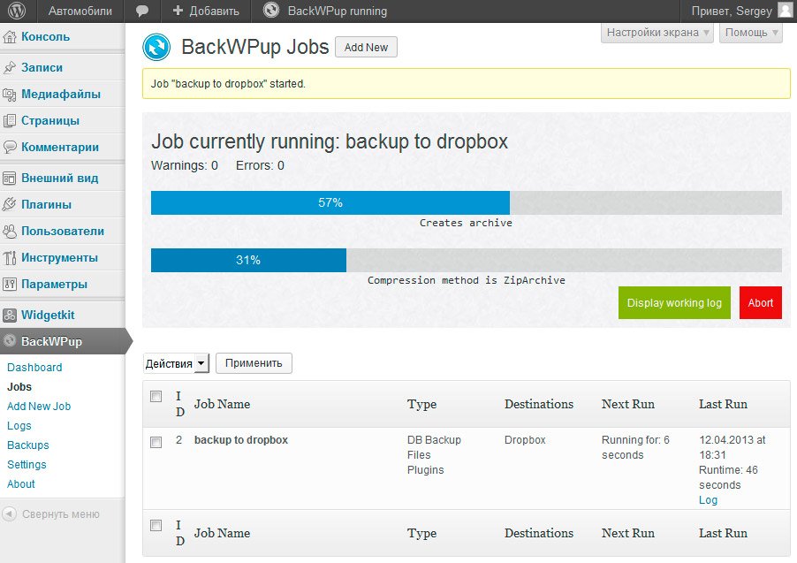Click the Widgetkit sidebar icon
The image size is (797, 563).
pyautogui.click(x=10, y=316)
